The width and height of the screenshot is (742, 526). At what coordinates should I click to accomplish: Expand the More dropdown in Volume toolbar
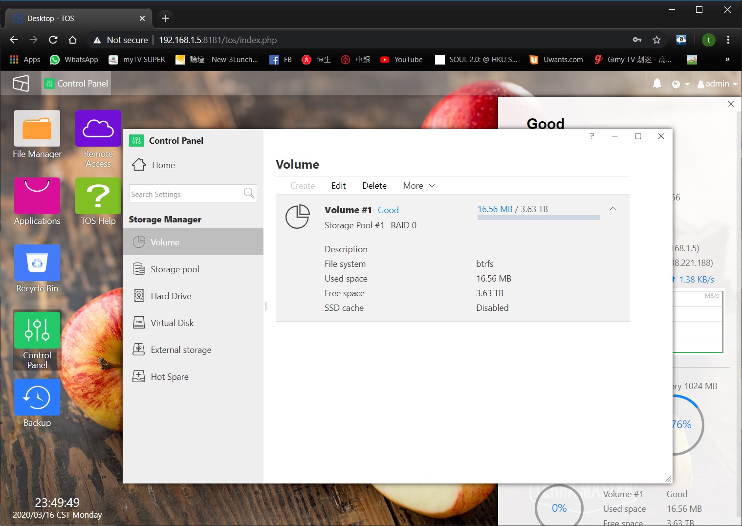[x=419, y=186]
